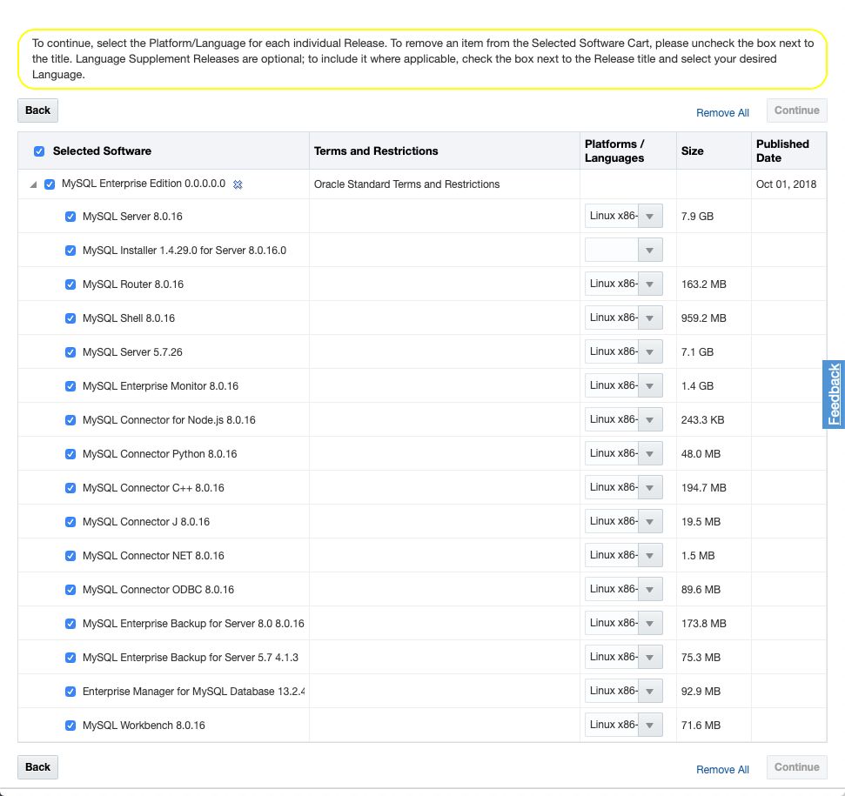Click the 71.6 MB size value
This screenshot has width=845, height=796.
tap(701, 726)
